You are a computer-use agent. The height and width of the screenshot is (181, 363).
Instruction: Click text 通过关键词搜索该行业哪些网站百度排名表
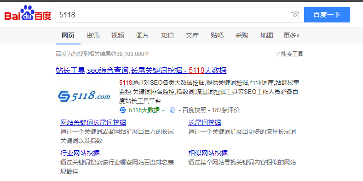[117, 162]
